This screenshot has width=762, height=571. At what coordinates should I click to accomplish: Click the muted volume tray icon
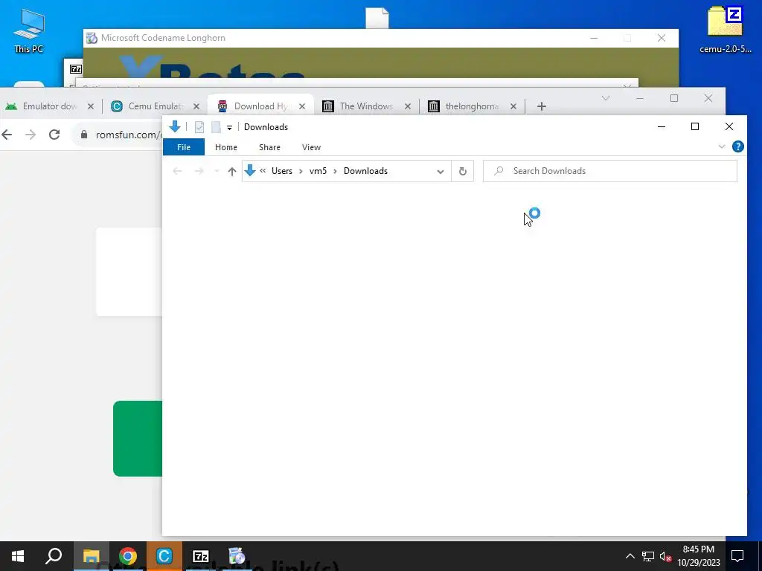pyautogui.click(x=666, y=556)
